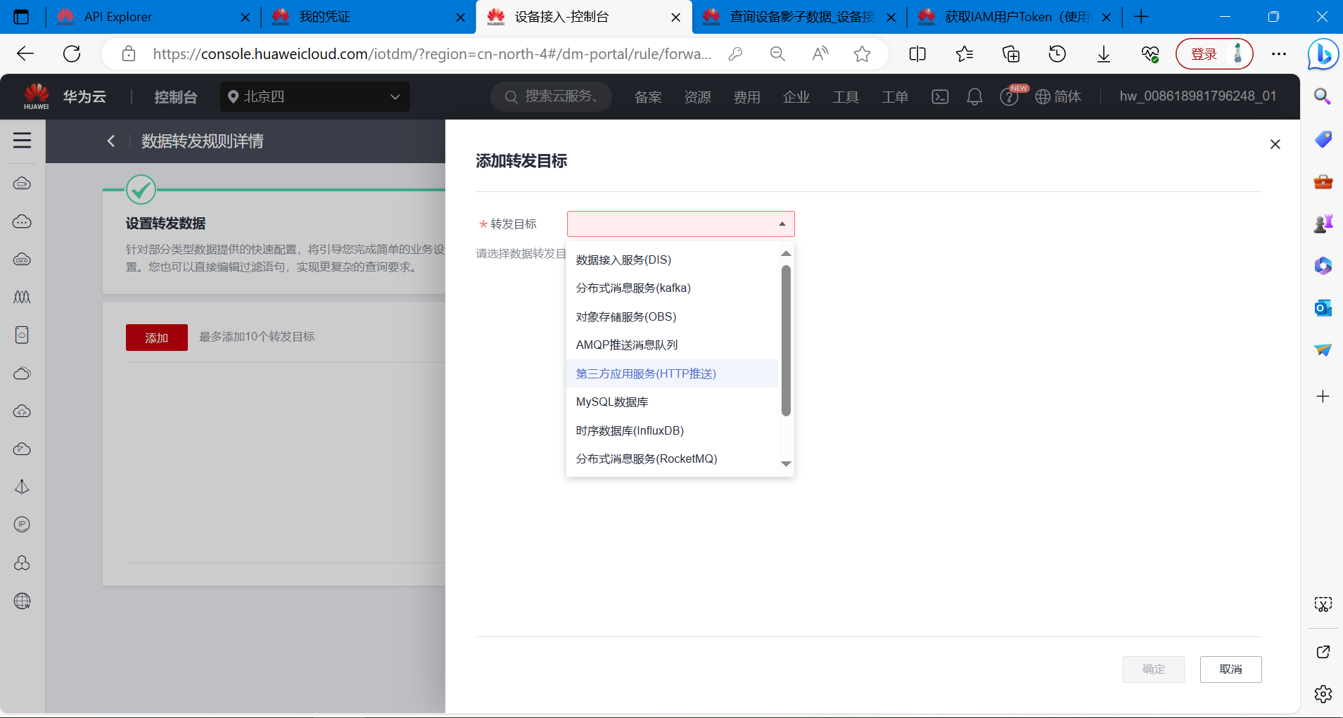
Task: Open 工单 in top navigation
Action: click(894, 97)
